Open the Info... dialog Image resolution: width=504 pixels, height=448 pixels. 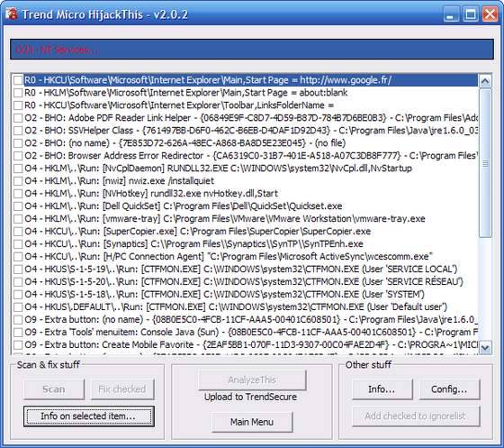click(x=382, y=389)
